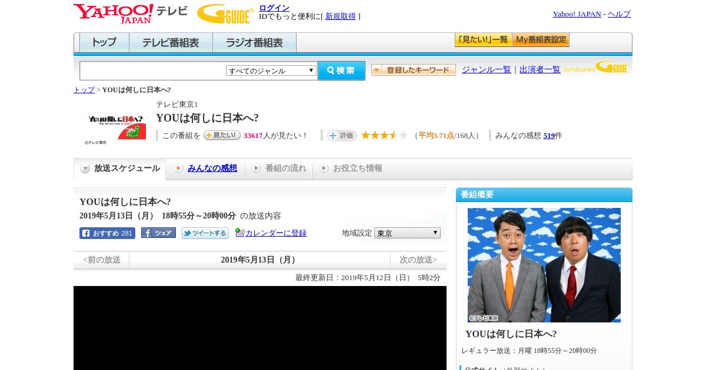Click the 33617 viewers count text
This screenshot has height=370, width=706.
tap(253, 136)
